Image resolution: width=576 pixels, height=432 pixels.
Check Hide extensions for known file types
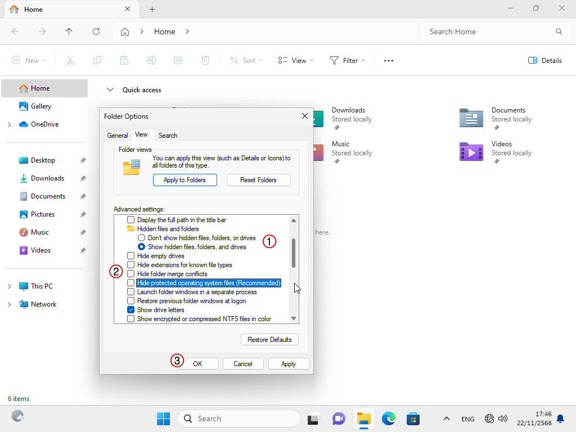click(x=131, y=265)
